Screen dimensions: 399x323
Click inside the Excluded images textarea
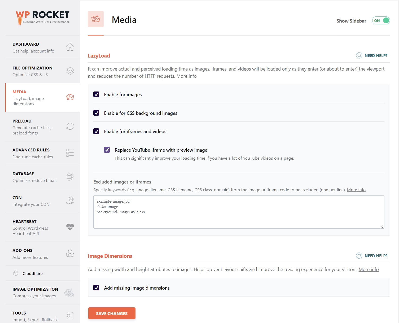pyautogui.click(x=239, y=212)
